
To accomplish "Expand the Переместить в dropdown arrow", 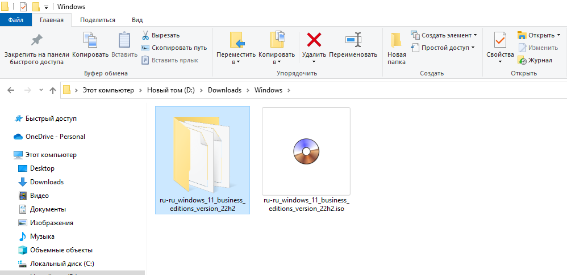I will [238, 62].
